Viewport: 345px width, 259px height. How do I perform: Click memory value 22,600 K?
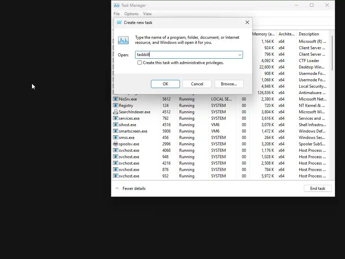pyautogui.click(x=266, y=67)
